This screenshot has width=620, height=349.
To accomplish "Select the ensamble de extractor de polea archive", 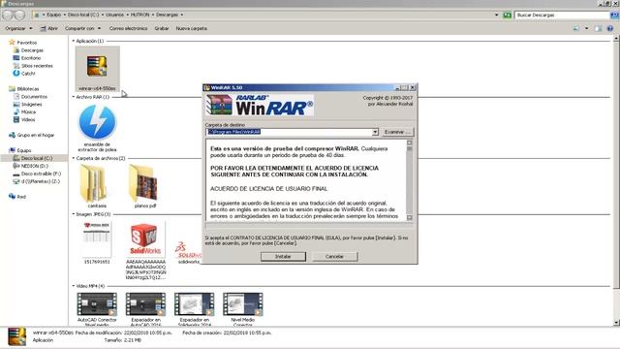I will pos(97,128).
